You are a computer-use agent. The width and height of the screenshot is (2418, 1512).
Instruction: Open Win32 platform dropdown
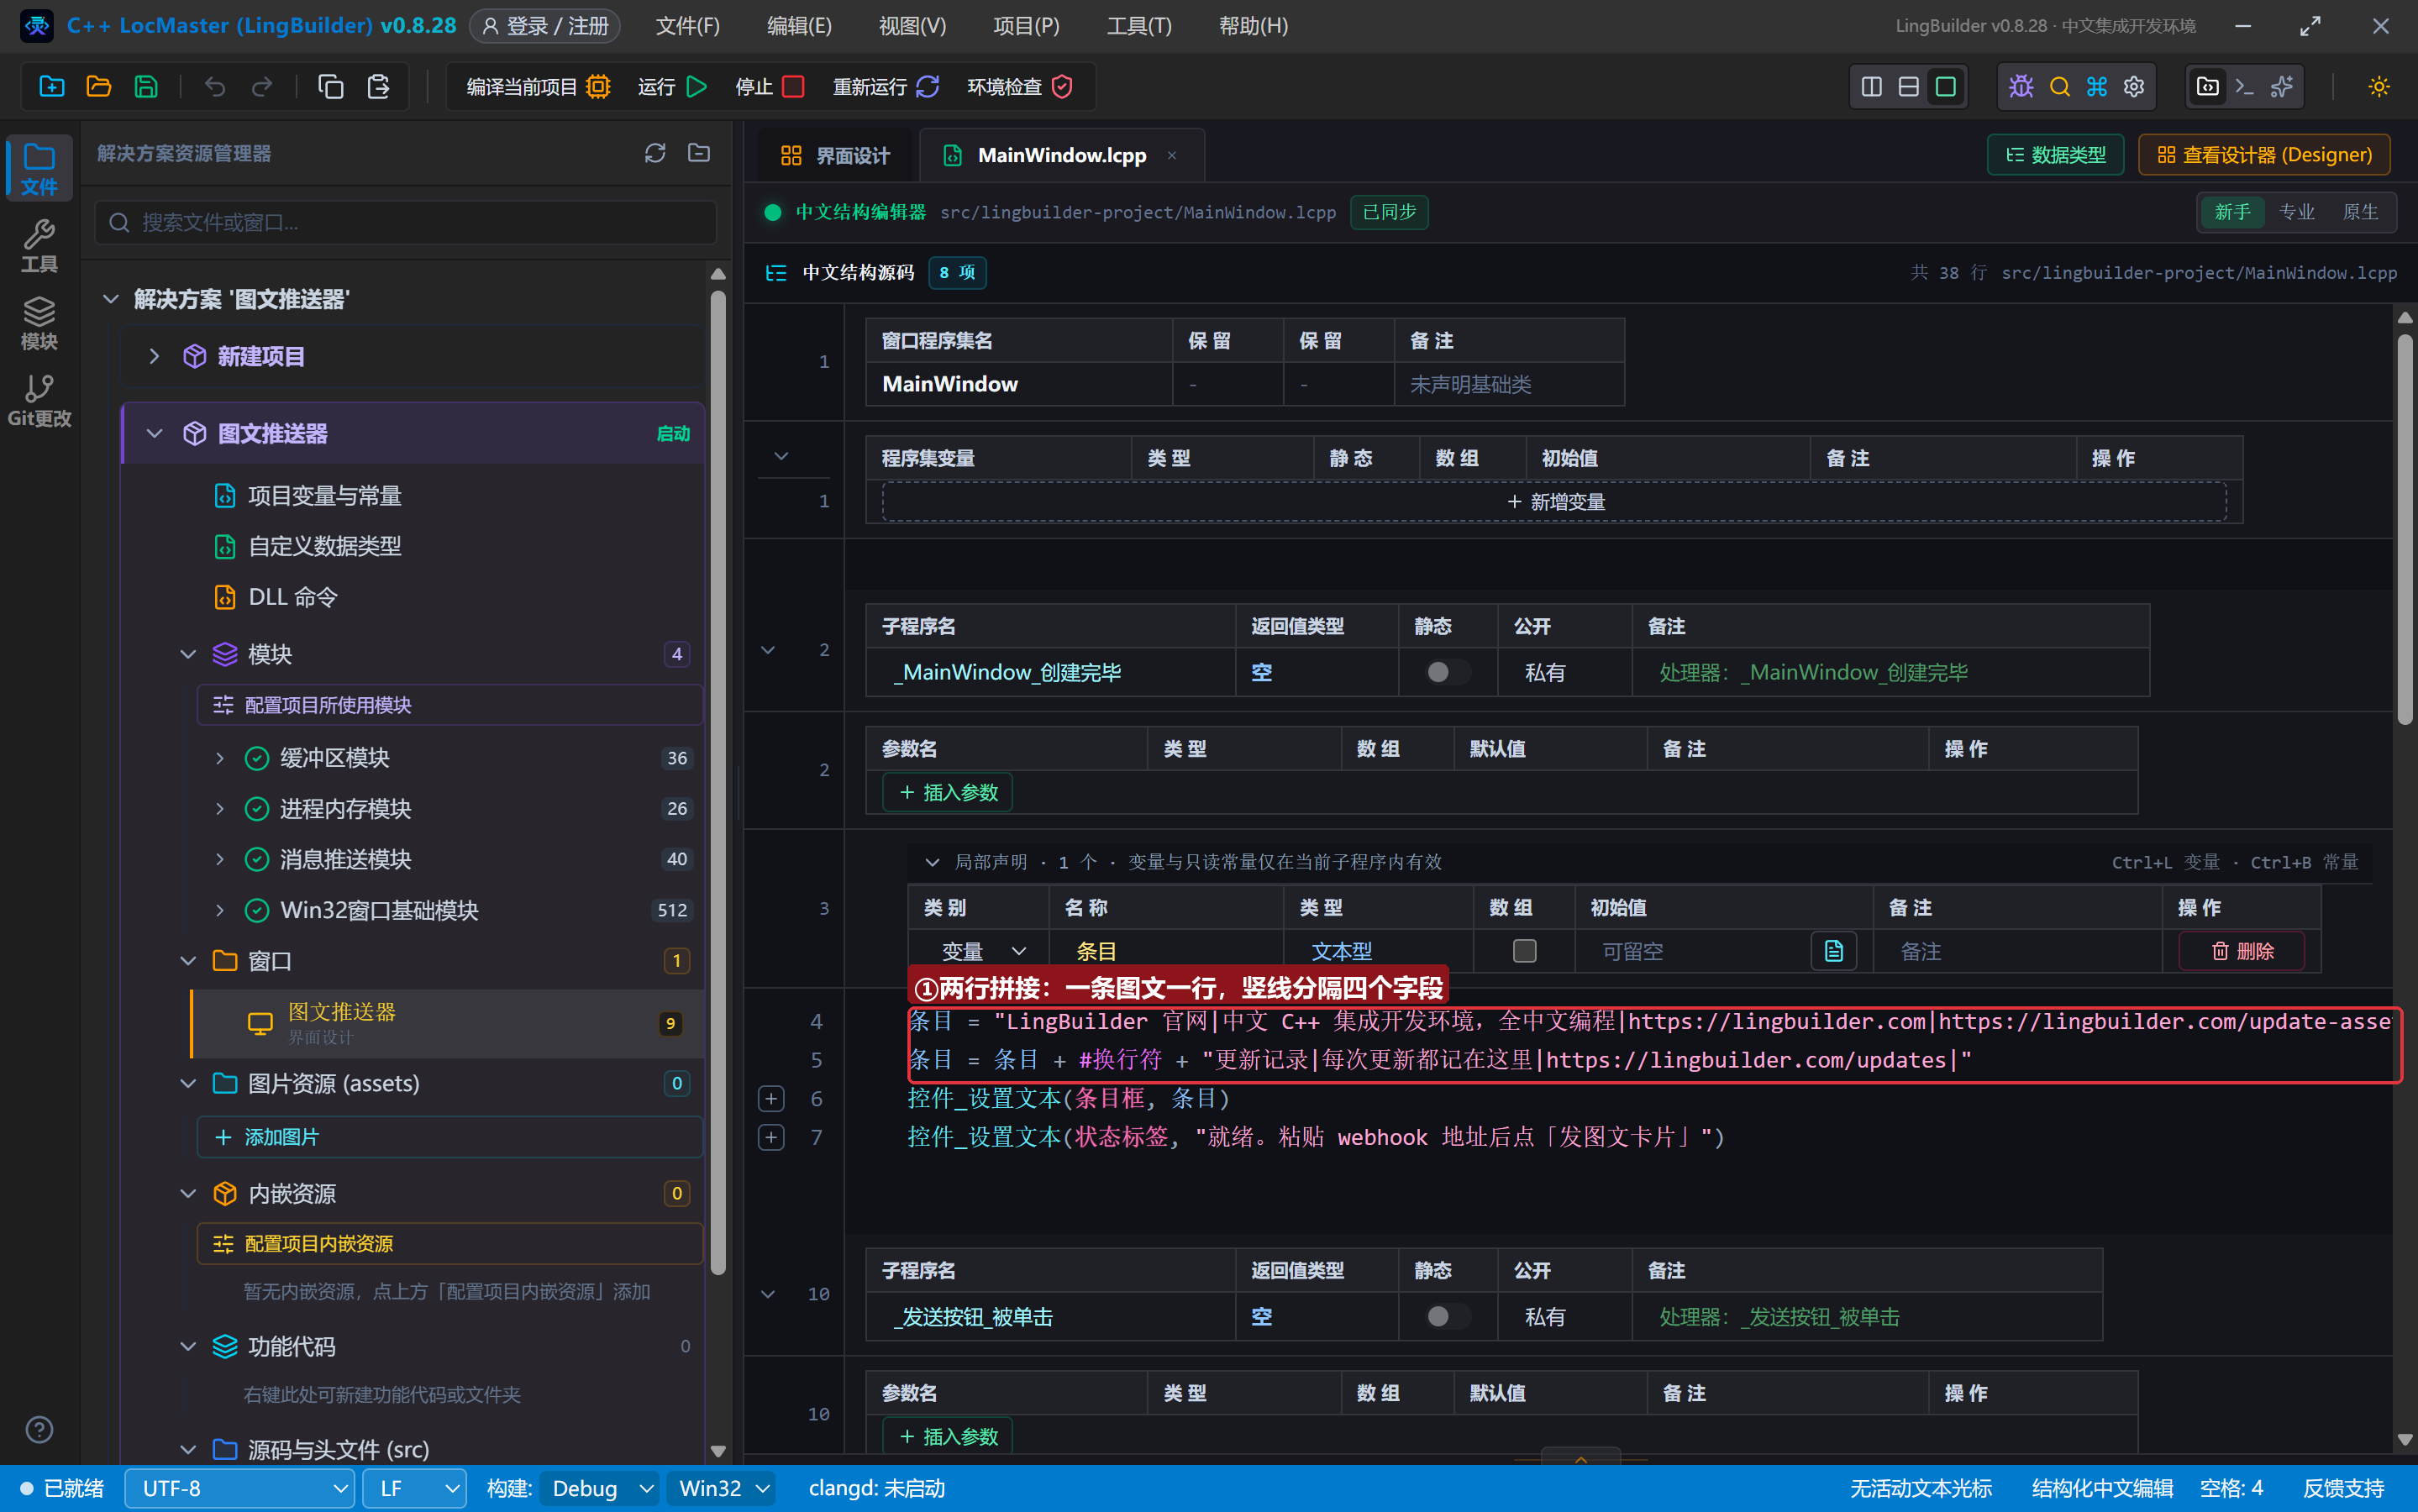pos(722,1488)
